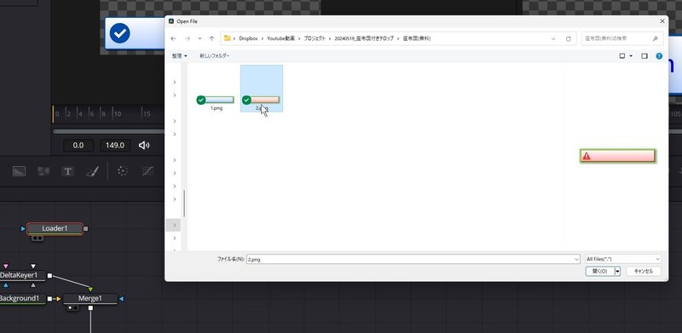Image resolution: width=682 pixels, height=333 pixels.
Task: Expand the address bar history dropdown
Action: point(553,38)
